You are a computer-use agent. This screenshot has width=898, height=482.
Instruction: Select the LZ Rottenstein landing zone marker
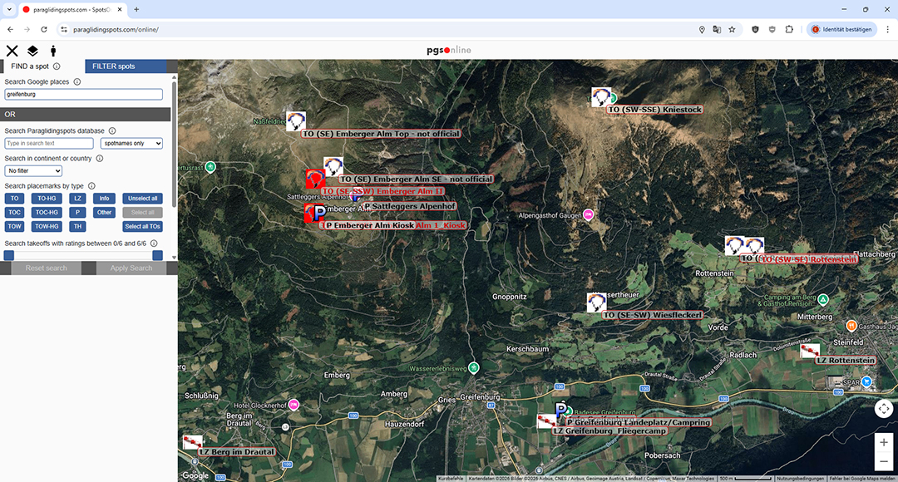point(810,352)
